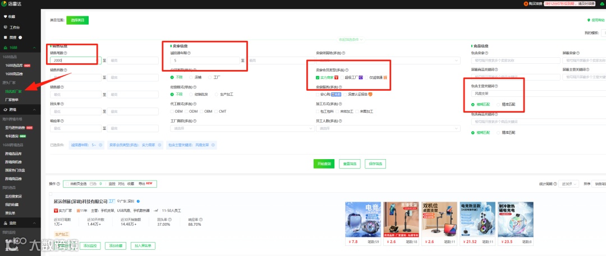606x256 pixels.
Task: Remove the 诚信通年限 5~ selected condition tag
Action: coord(100,145)
